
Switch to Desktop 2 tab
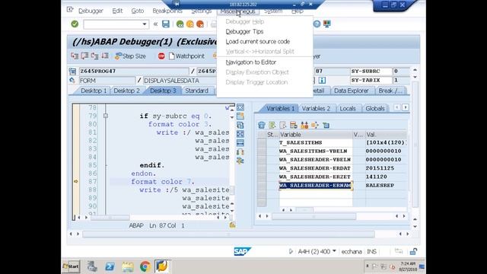point(126,91)
